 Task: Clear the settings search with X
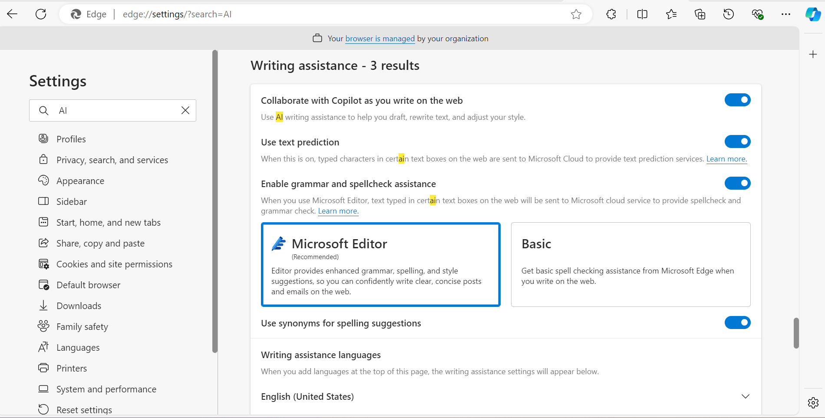pos(185,110)
